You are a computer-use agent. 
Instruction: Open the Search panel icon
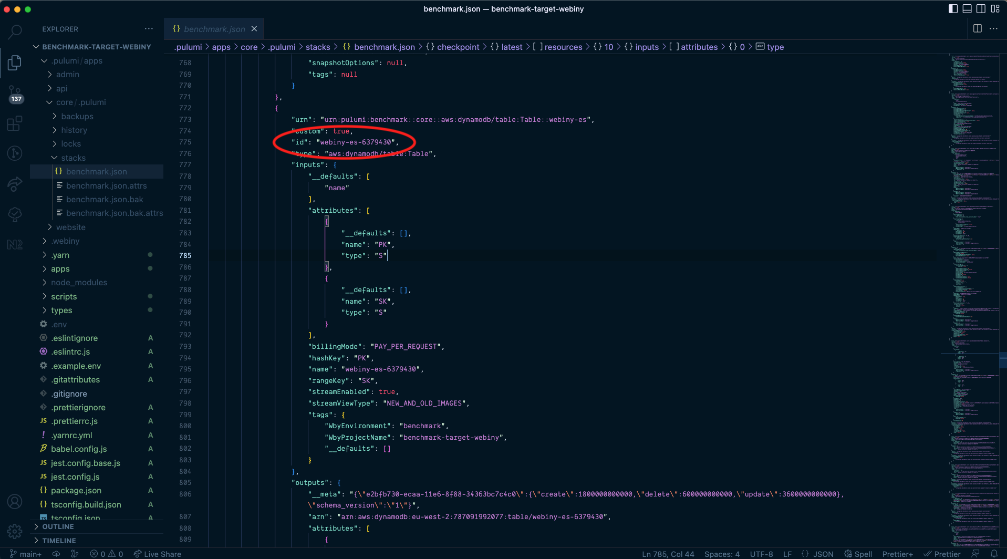pos(14,32)
